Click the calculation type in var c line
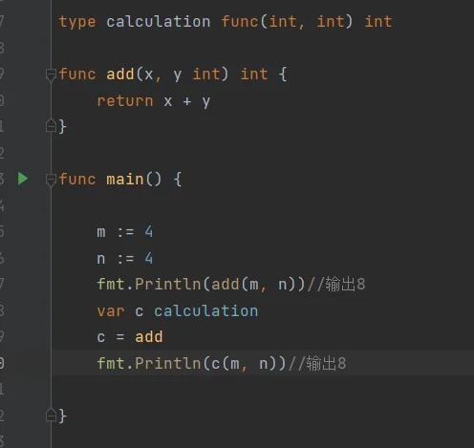 pyautogui.click(x=206, y=310)
